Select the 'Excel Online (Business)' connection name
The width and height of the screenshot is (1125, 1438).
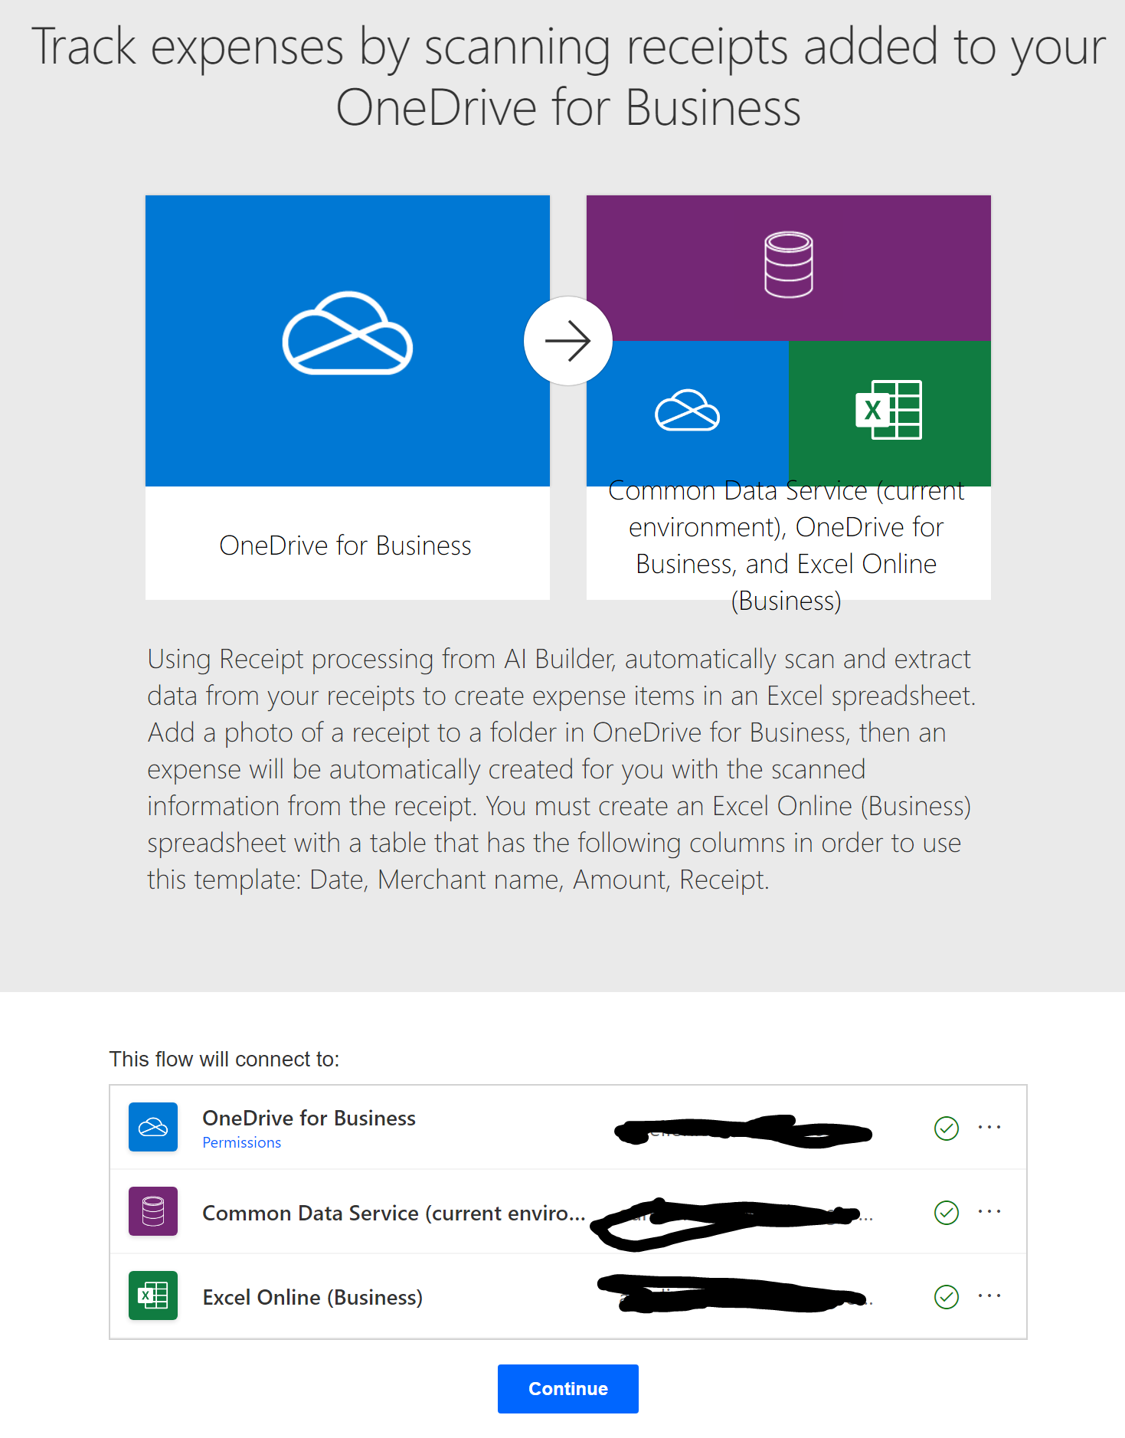click(312, 1297)
